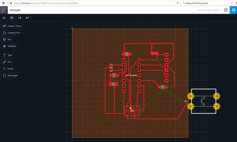Click the lower-right yellow pad of switch S1
Viewport: 237px width, 142px height.
point(217,106)
